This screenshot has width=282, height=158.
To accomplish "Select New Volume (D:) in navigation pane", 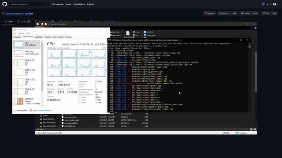I will click(x=48, y=122).
